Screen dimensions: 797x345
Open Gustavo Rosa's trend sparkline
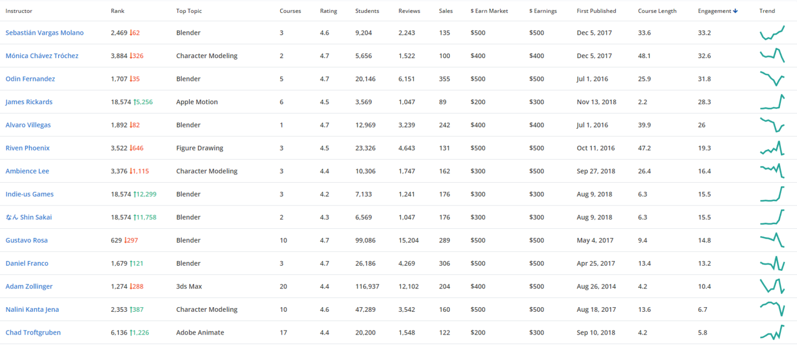772,240
